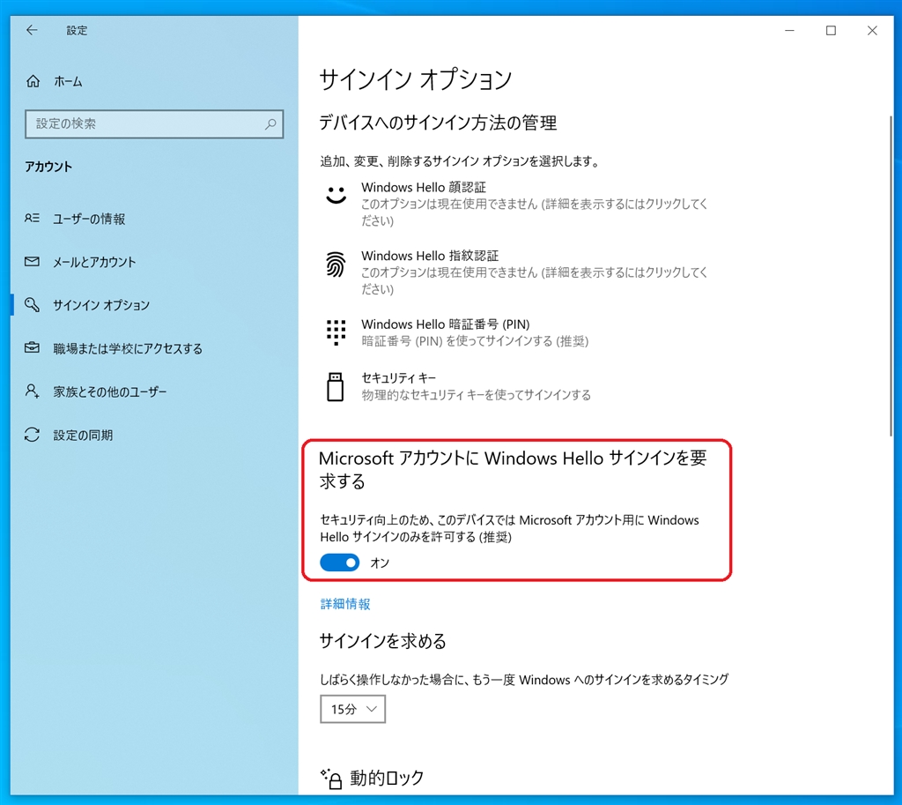Click the Windows Hello face smiley icon
This screenshot has height=805, width=902.
tap(336, 195)
